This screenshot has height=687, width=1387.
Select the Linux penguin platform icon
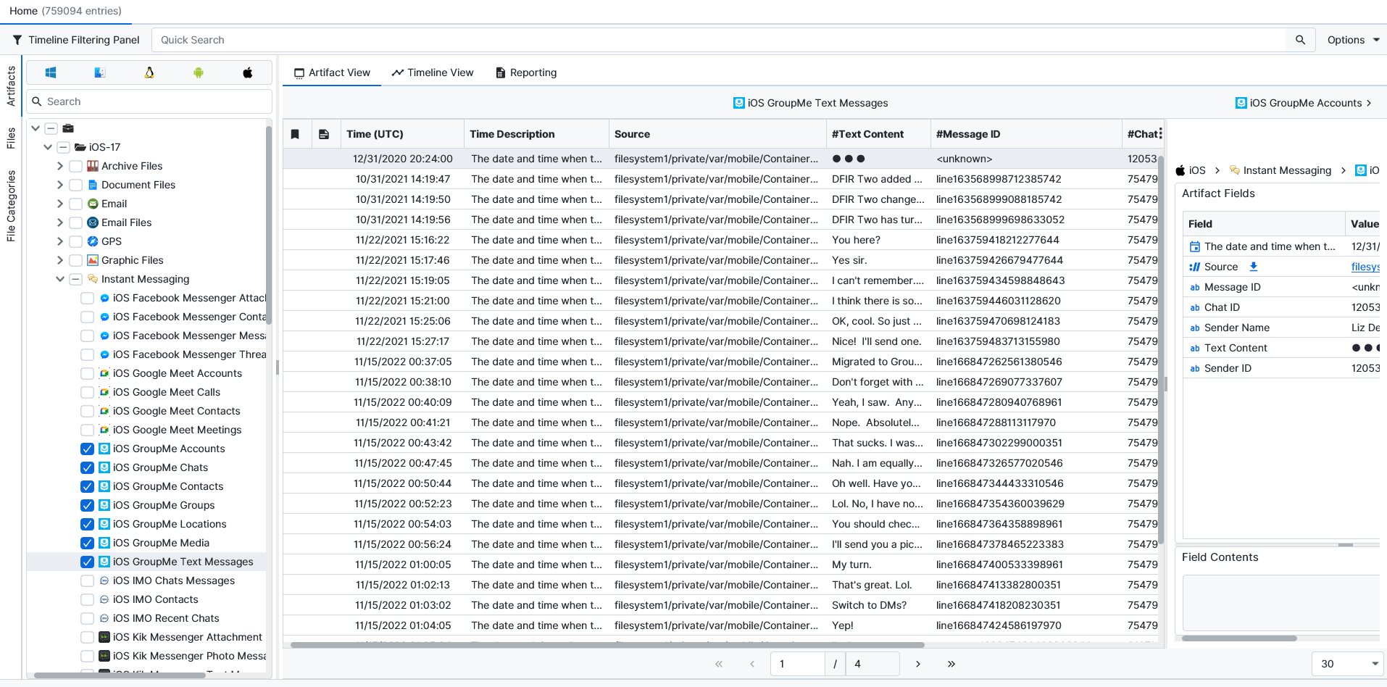pos(149,72)
